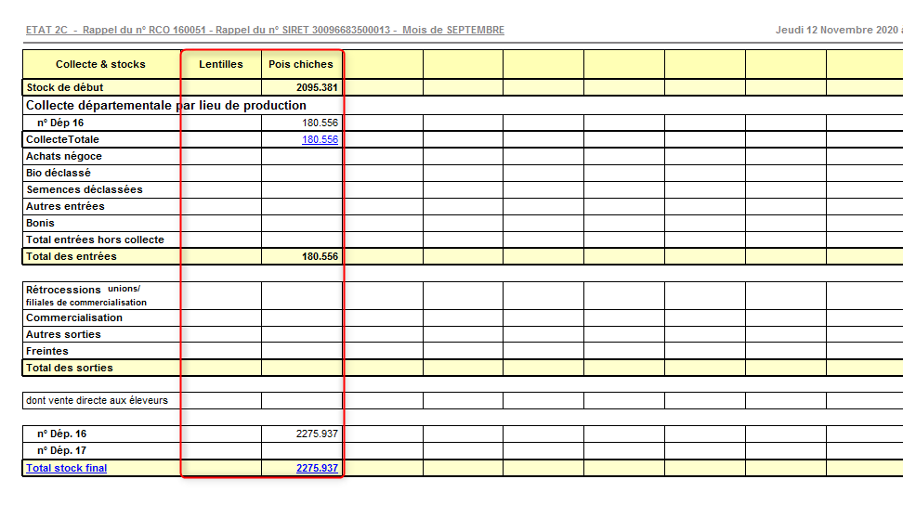The image size is (903, 531).
Task: Click the Collecte & stocks header cell
Action: pyautogui.click(x=100, y=64)
